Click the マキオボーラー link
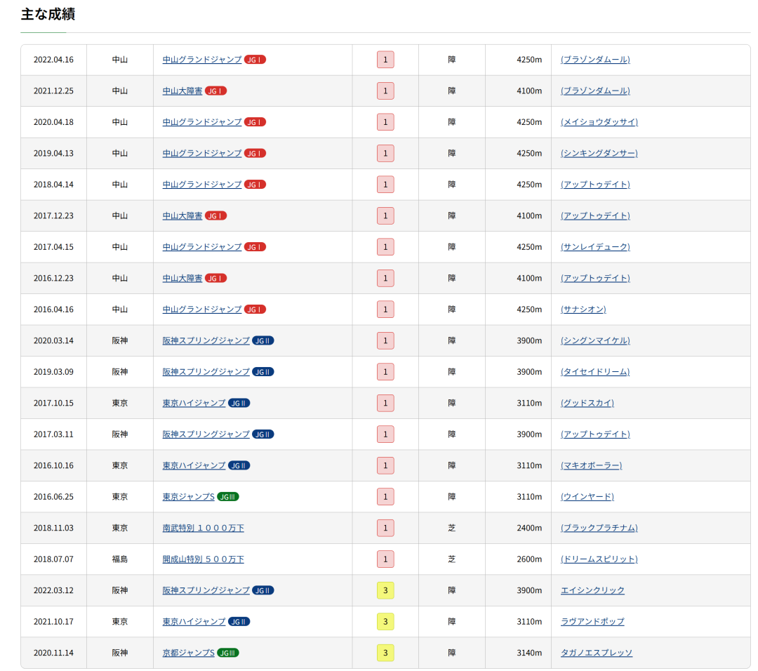758x671 pixels. pos(591,465)
